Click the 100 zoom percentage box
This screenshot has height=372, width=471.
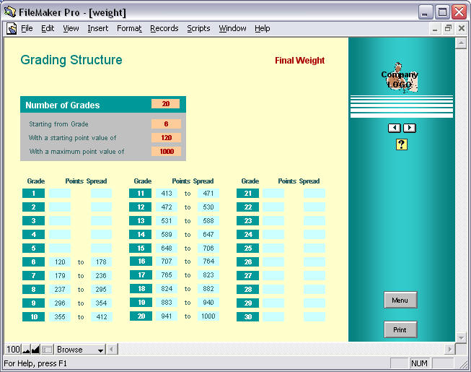13,350
